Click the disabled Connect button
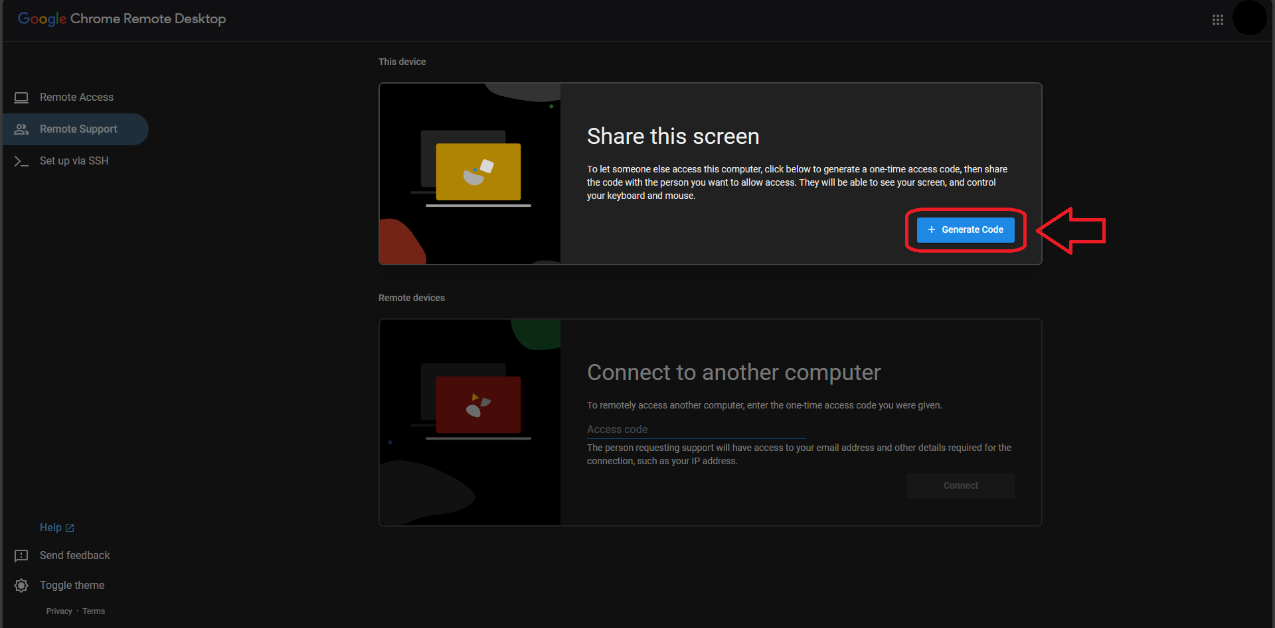 pos(961,486)
